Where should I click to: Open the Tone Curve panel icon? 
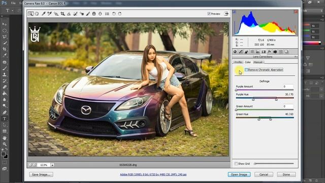241,52
